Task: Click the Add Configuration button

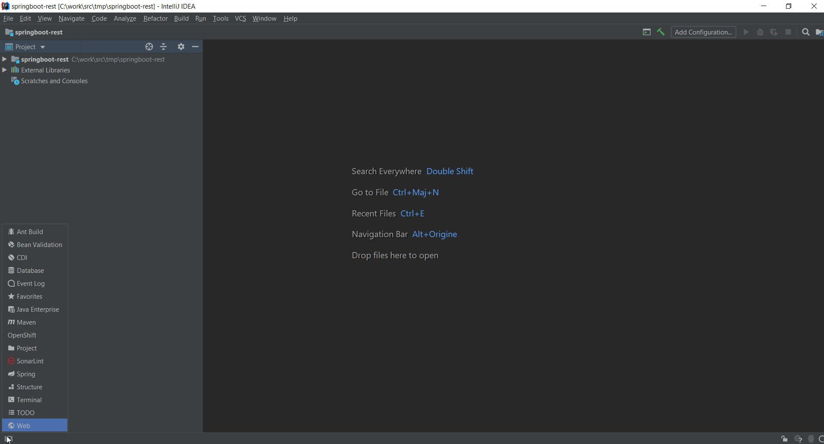Action: (703, 32)
